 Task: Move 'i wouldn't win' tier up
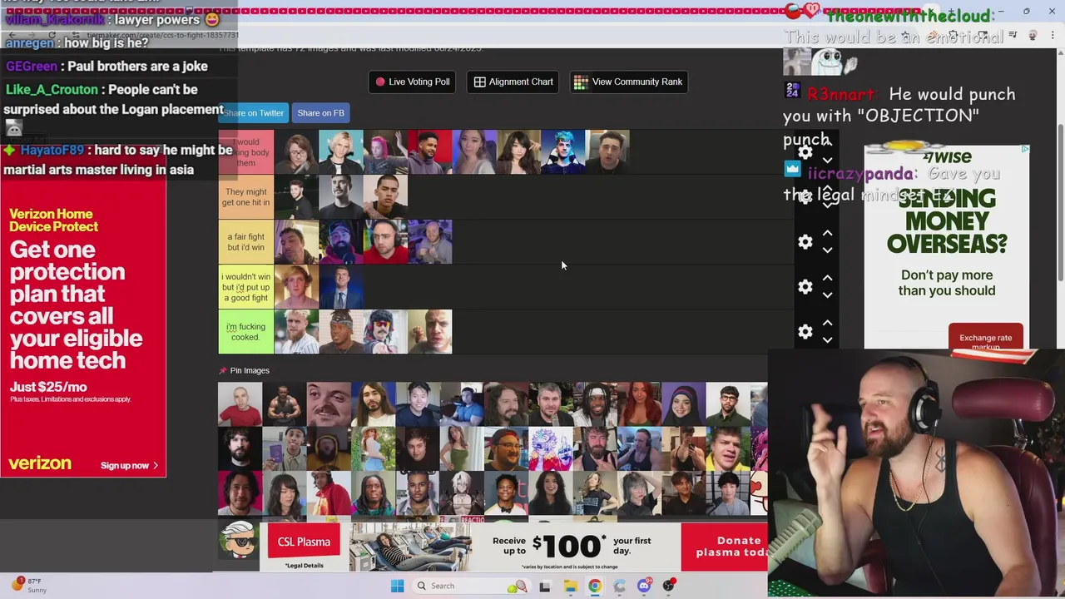coord(827,279)
